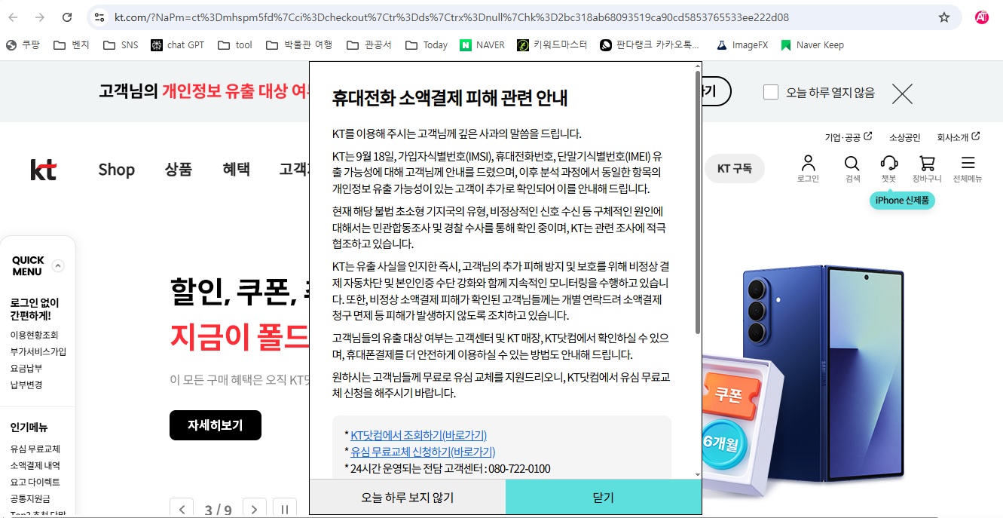The width and height of the screenshot is (1003, 518).
Task: Open the site information icon in the address bar
Action: click(x=99, y=17)
